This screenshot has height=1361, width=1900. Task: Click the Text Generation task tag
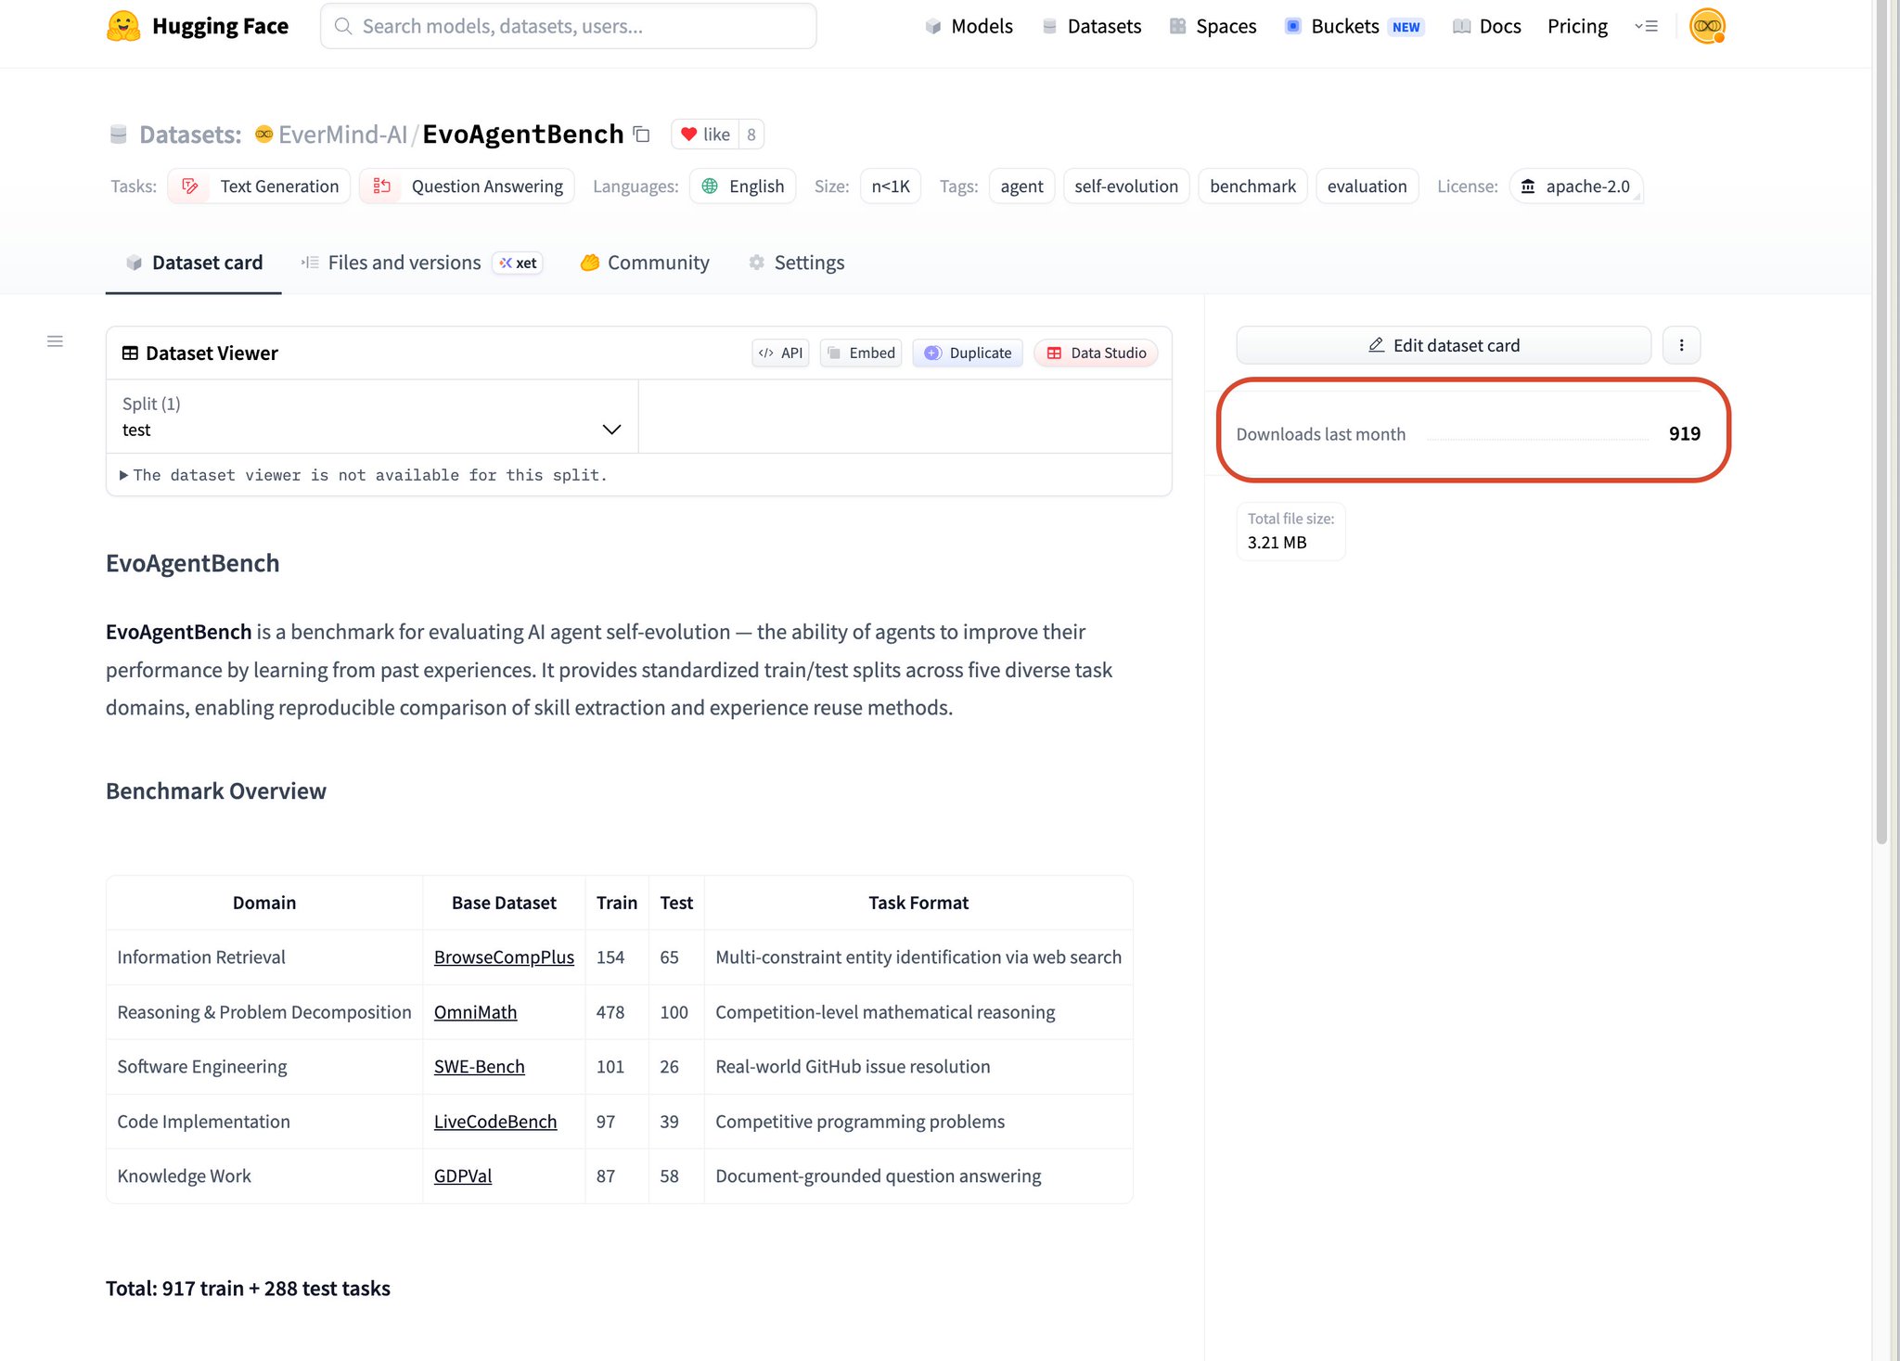click(x=259, y=186)
